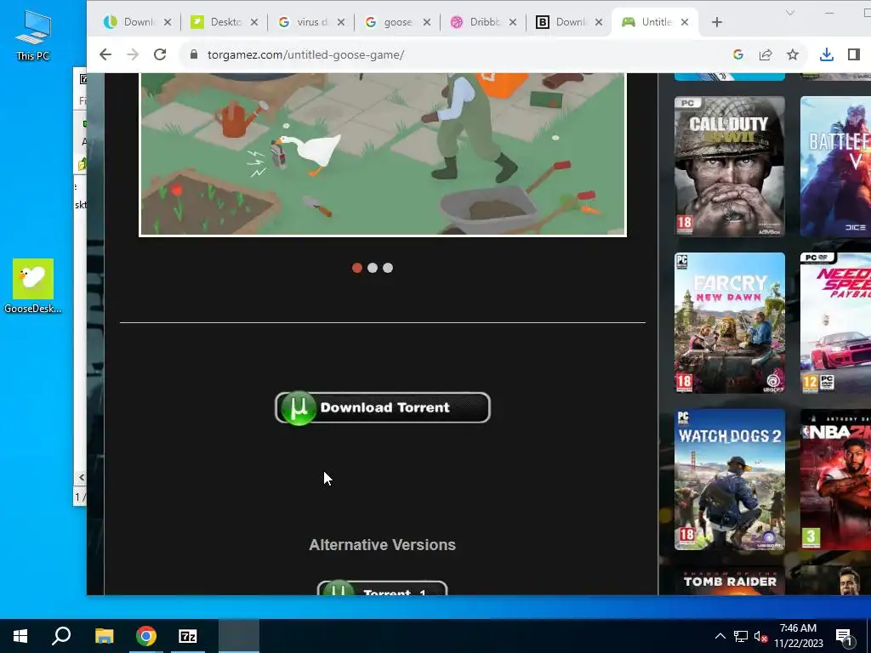Bookmark this page with the star icon
The width and height of the screenshot is (871, 653).
793,54
